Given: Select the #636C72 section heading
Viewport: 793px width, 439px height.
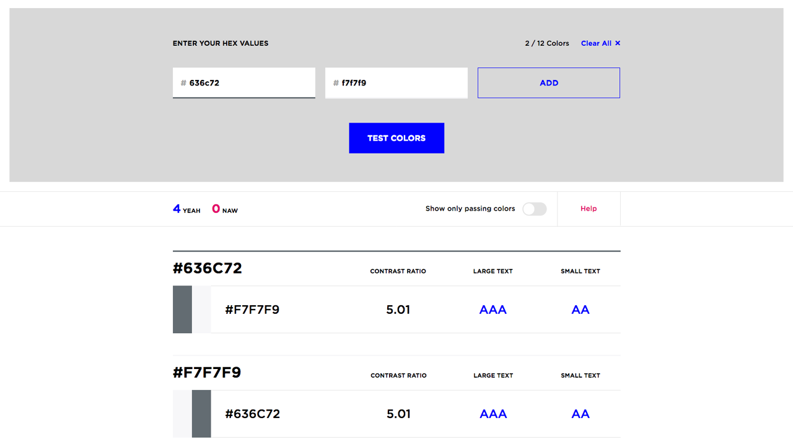Looking at the screenshot, I should 208,268.
